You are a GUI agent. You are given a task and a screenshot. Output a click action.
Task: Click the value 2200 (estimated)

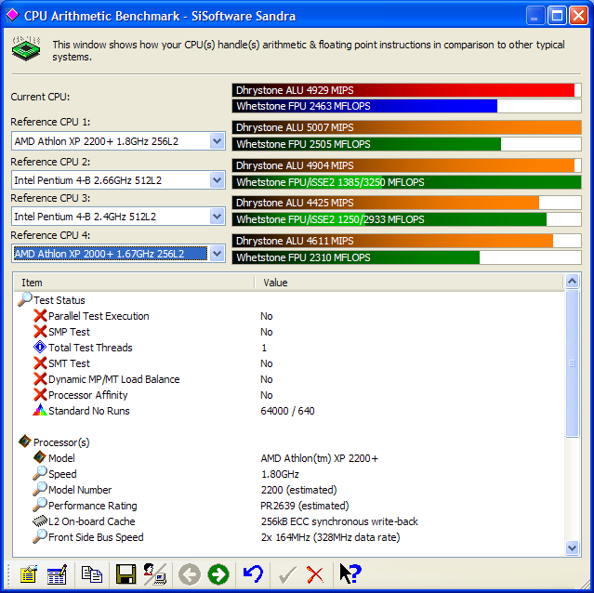pyautogui.click(x=298, y=490)
